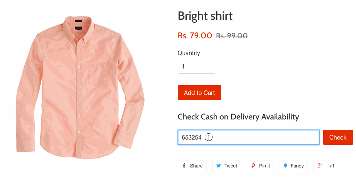Click the Google Plus icon
The image size is (356, 195).
coord(319,166)
